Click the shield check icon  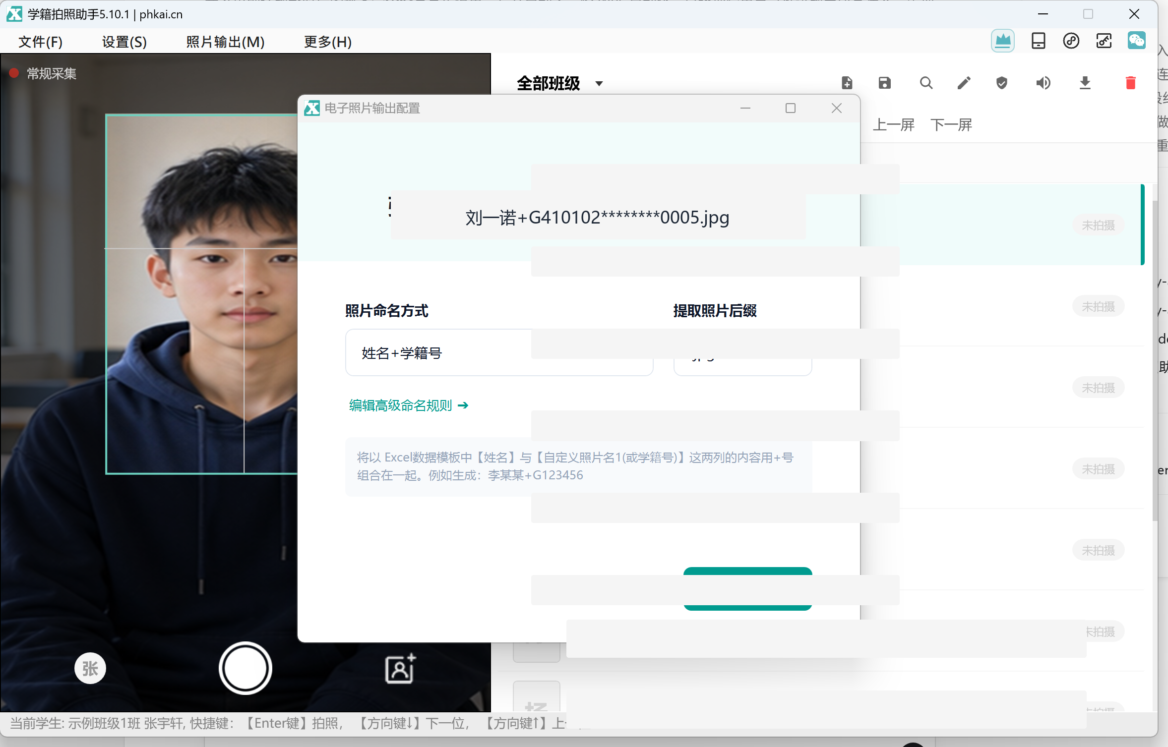(1001, 83)
